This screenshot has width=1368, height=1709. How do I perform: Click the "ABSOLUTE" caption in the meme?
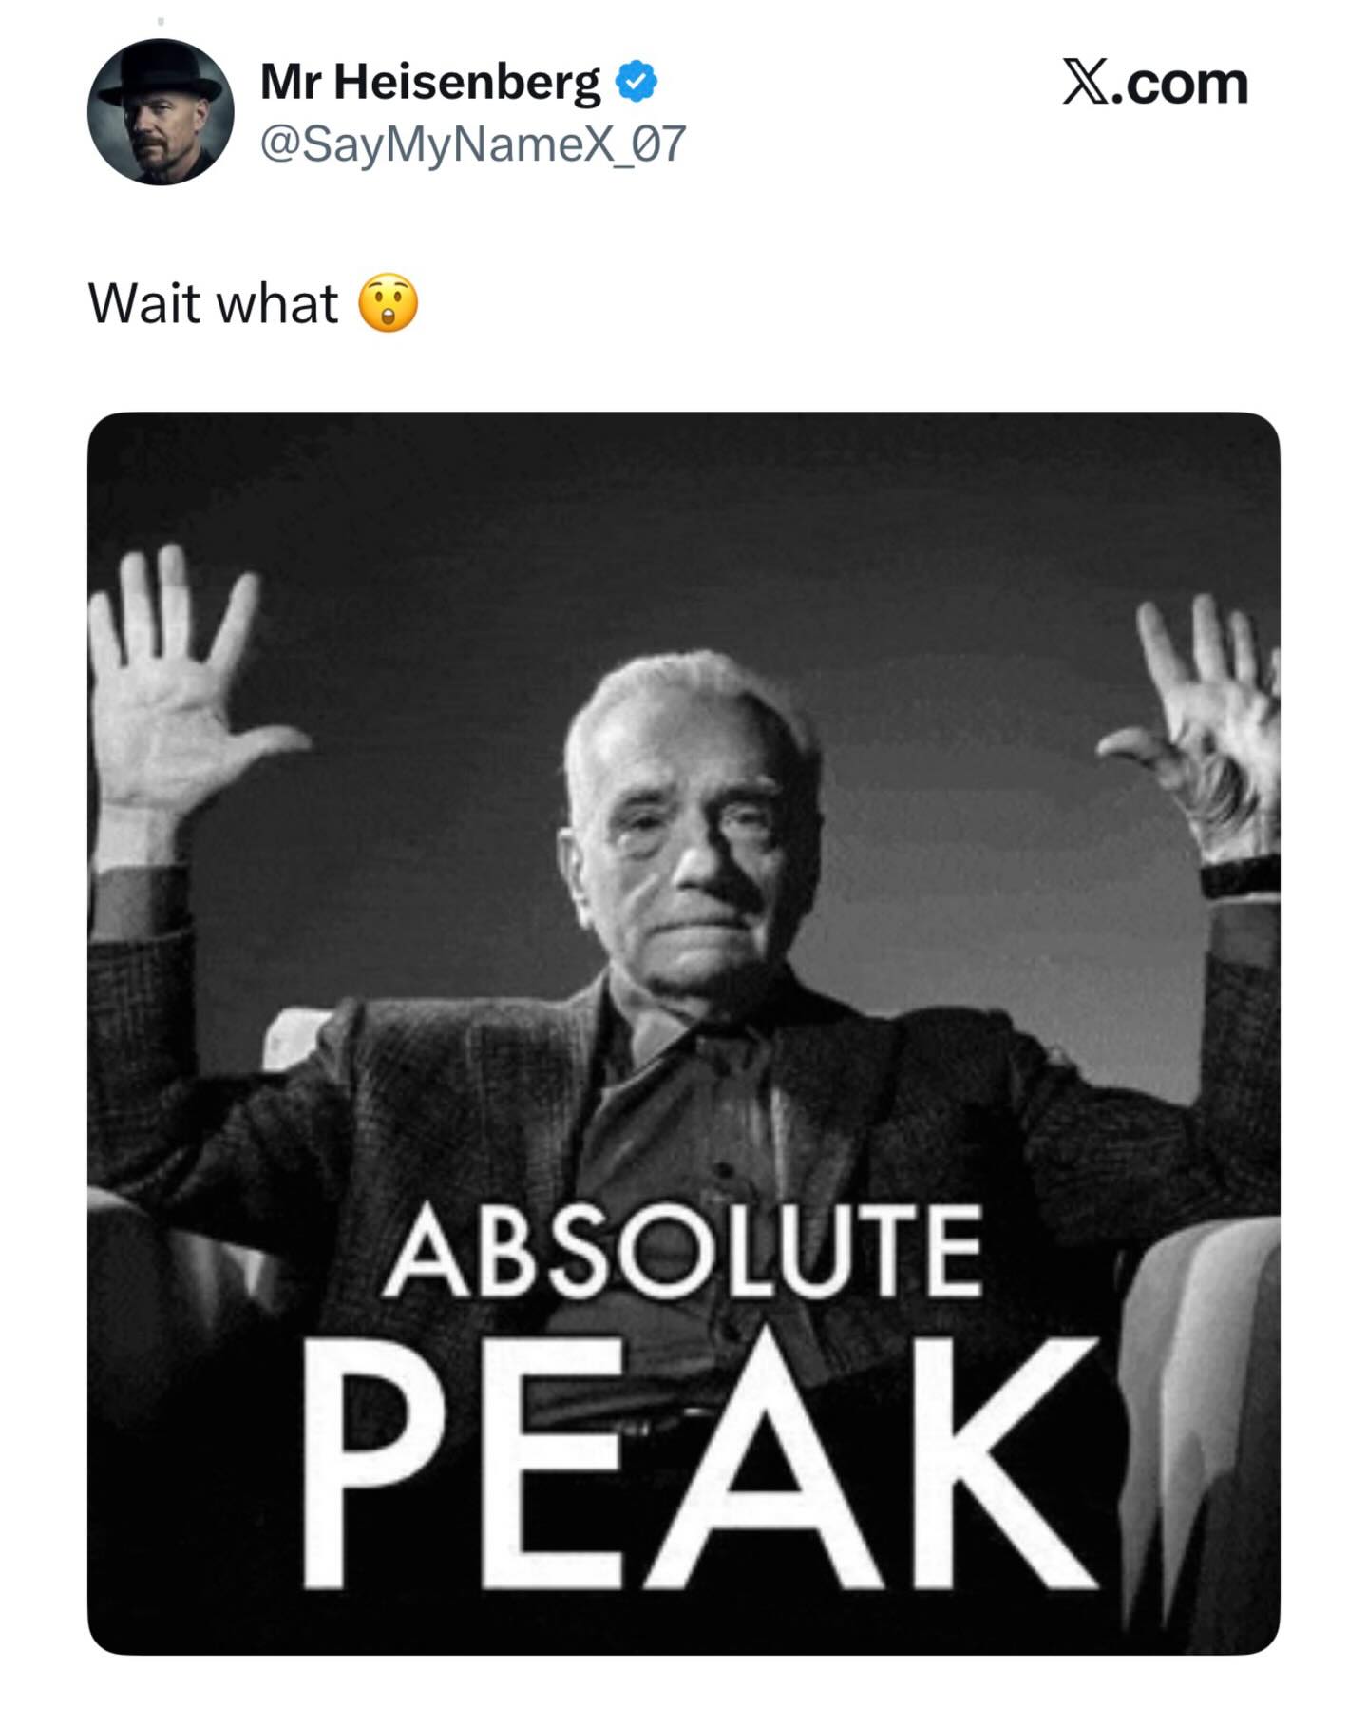tap(684, 1253)
